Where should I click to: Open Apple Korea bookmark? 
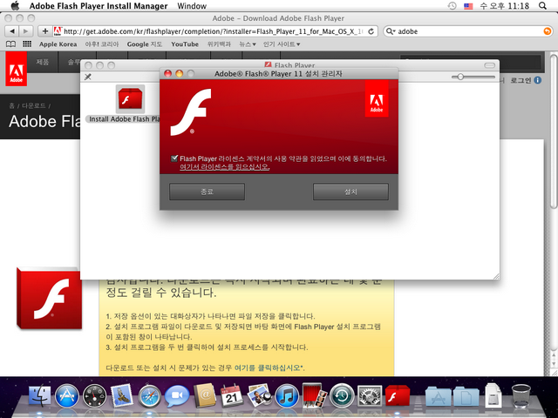pos(58,44)
